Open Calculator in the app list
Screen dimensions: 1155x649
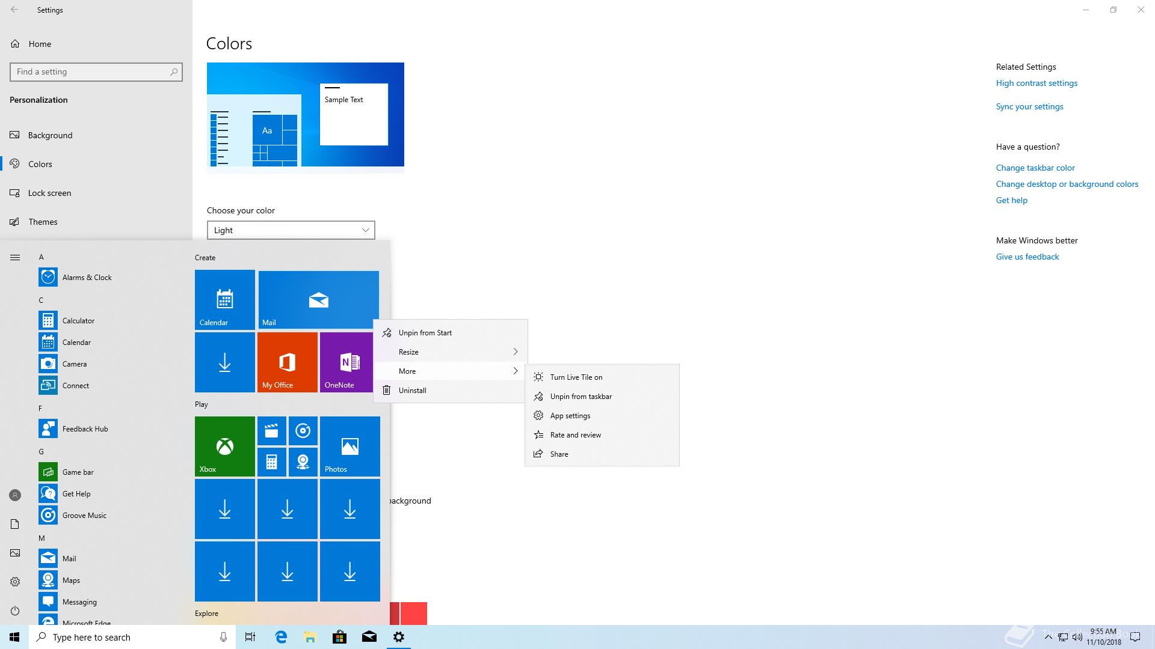(78, 321)
